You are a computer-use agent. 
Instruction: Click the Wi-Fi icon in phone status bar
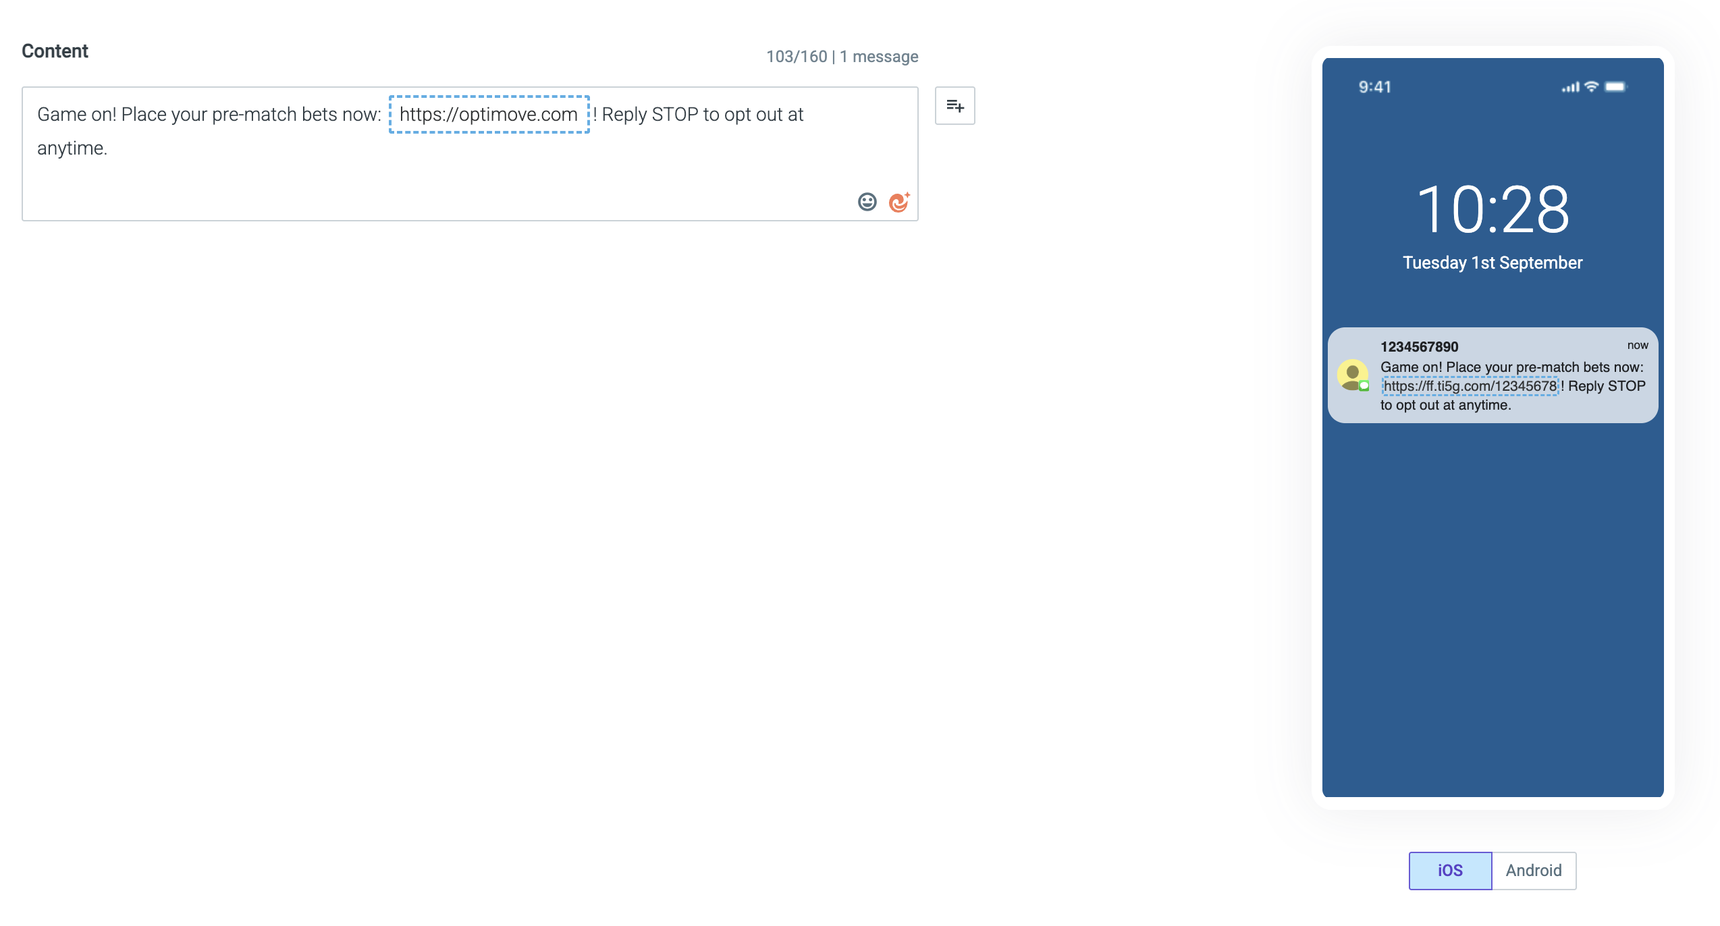click(x=1592, y=86)
